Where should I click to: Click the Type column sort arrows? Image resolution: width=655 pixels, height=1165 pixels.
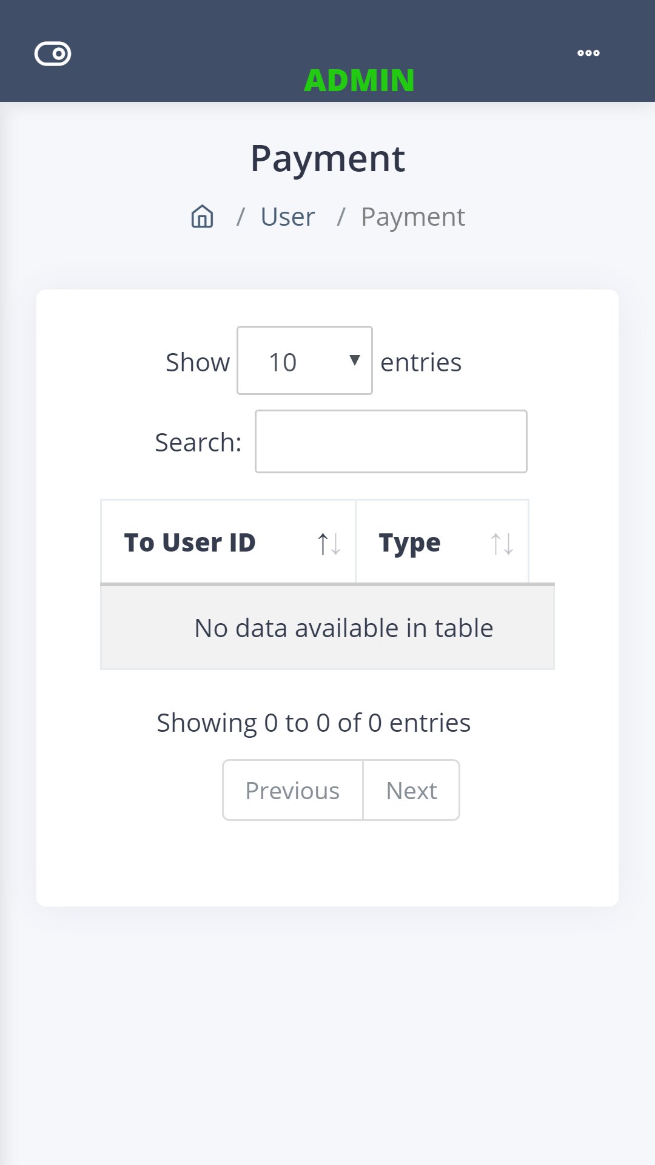(x=502, y=543)
